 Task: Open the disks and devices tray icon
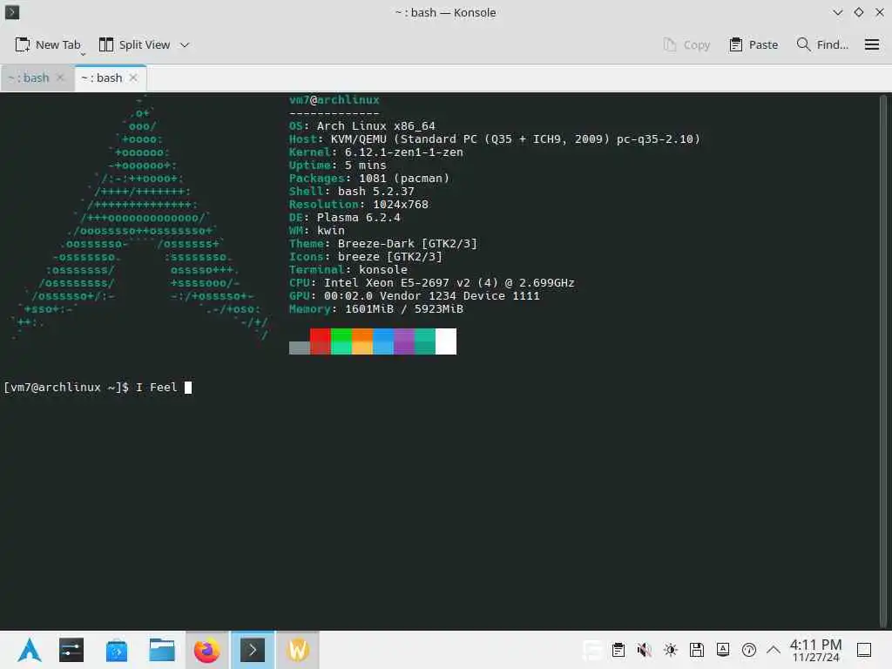696,650
